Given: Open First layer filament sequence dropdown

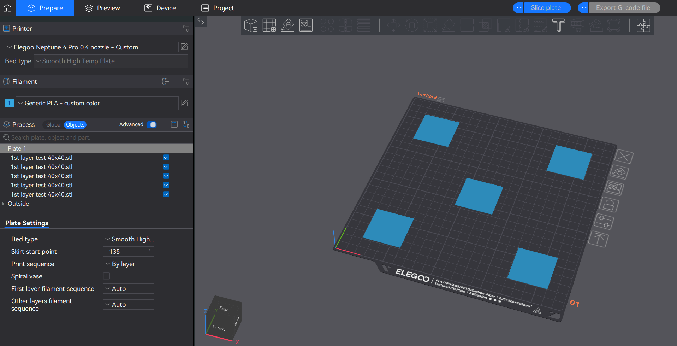Looking at the screenshot, I should click(x=129, y=289).
